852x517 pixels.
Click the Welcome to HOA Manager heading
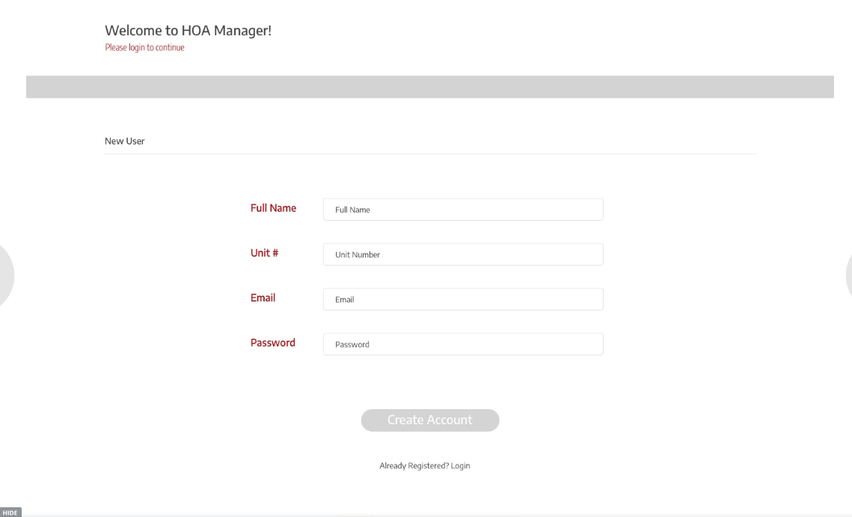[189, 31]
